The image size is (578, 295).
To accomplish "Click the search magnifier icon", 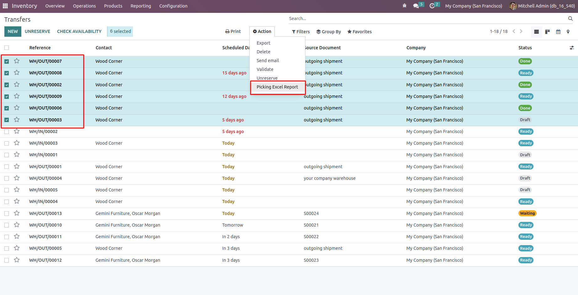I will [570, 19].
